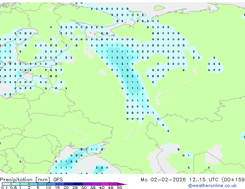The image size is (245, 189).
Task: Click the 'Precipitation [mm]' title text
Action: [25, 180]
